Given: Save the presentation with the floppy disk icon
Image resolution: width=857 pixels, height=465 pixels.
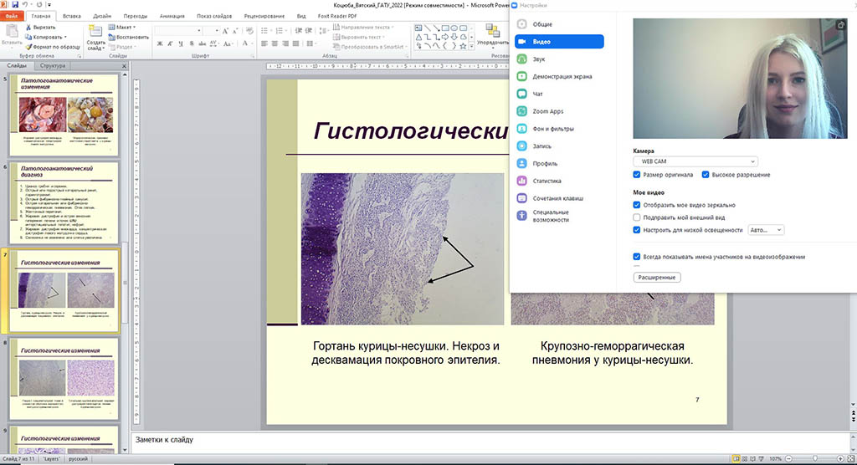Looking at the screenshot, I should [x=15, y=4].
